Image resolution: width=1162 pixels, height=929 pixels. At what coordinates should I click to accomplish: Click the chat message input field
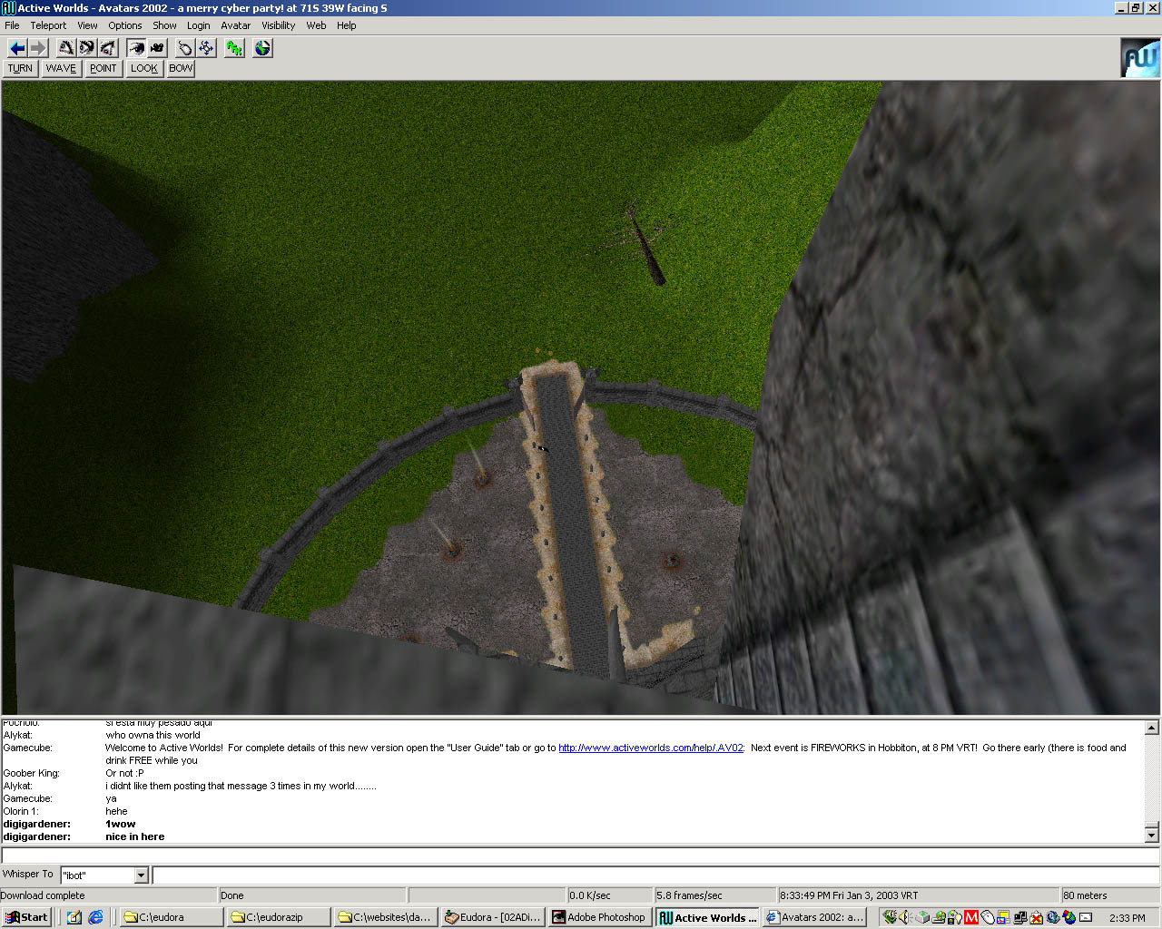click(x=654, y=875)
